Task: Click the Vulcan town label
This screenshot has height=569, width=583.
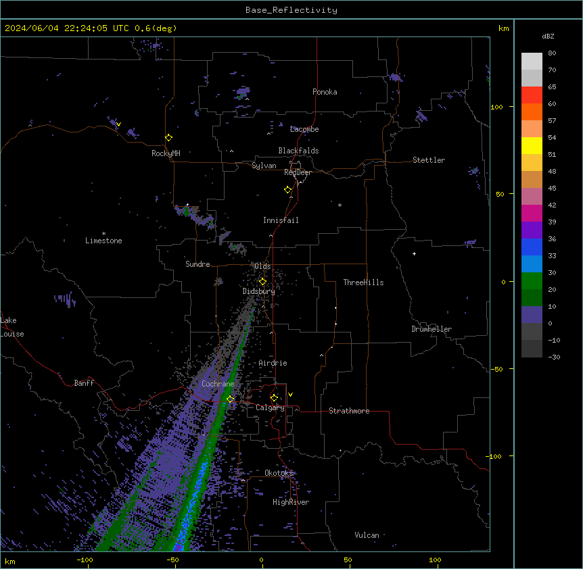Action: 367,535
